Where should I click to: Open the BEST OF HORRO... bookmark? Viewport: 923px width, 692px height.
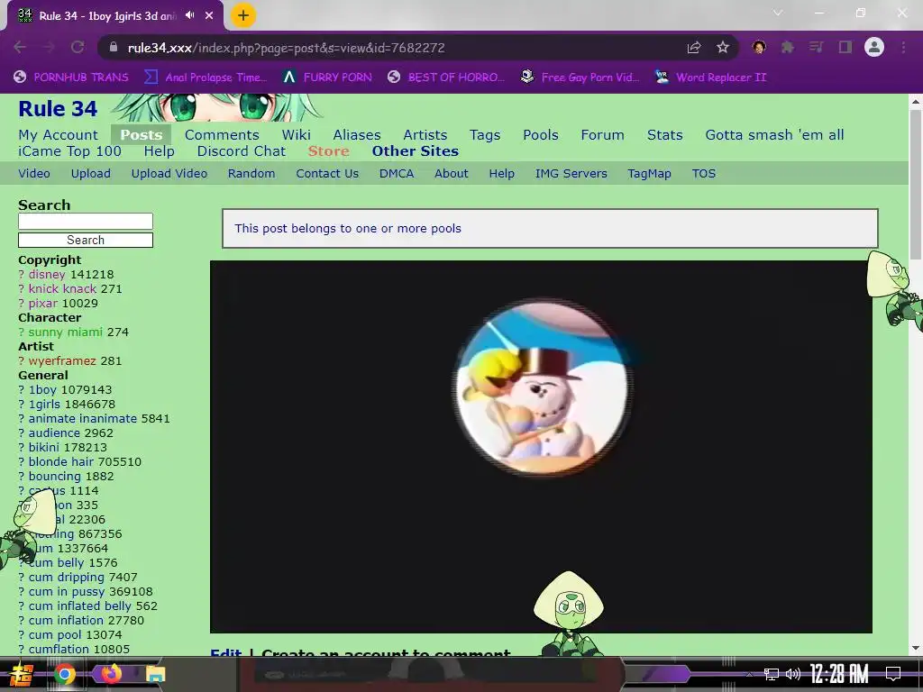click(x=446, y=77)
